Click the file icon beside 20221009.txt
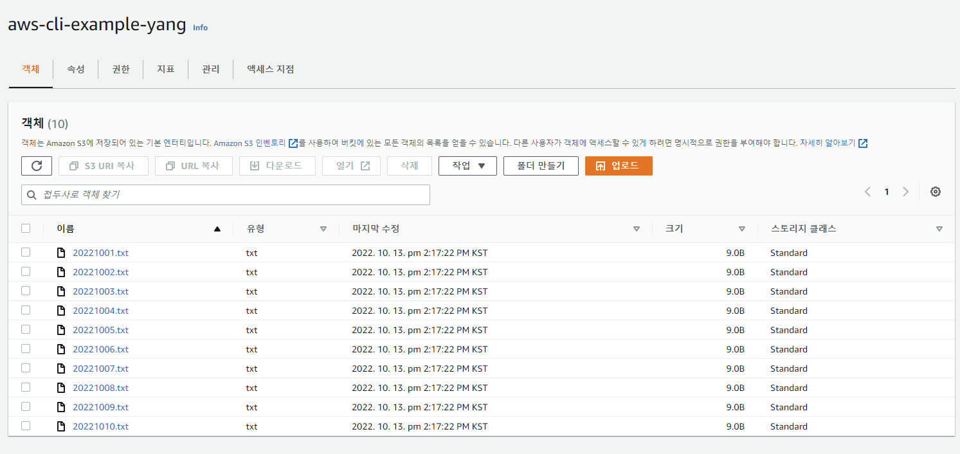 tap(61, 407)
